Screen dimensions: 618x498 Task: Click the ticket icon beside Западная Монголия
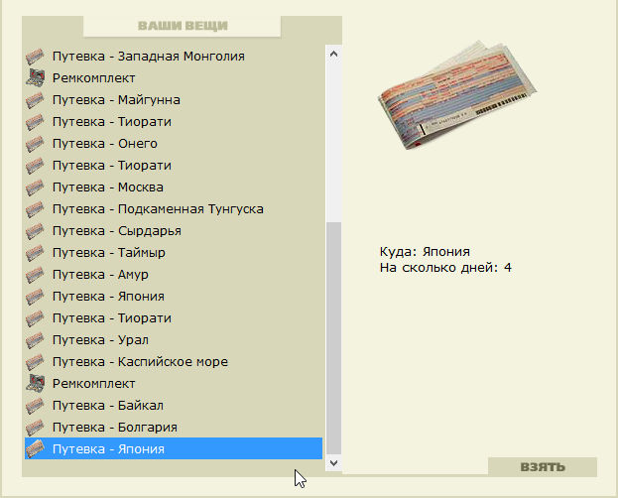point(35,57)
